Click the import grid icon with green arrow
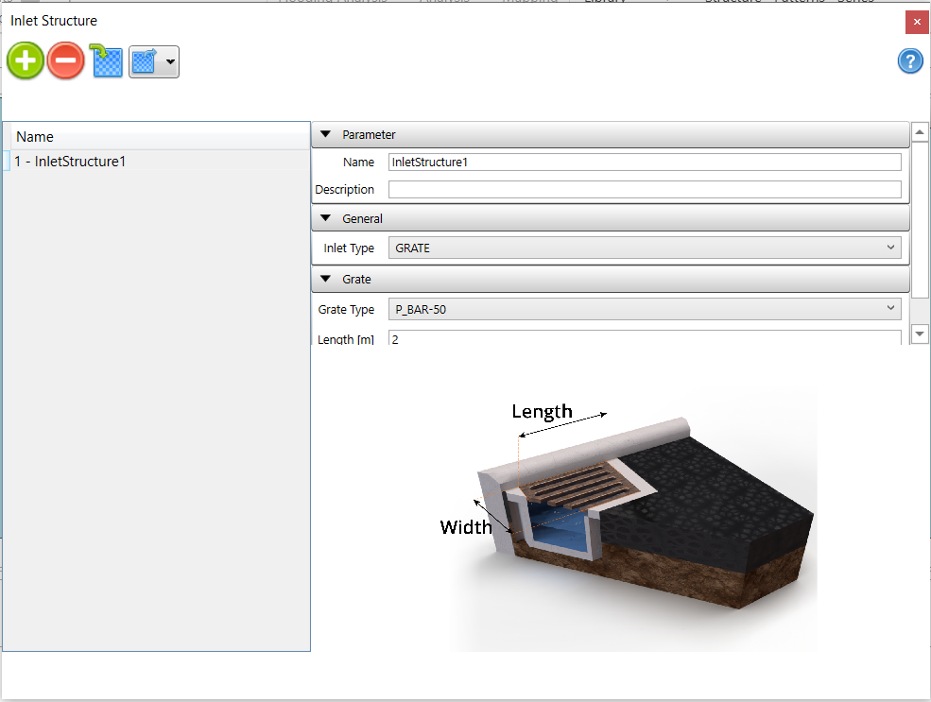931x702 pixels. pyautogui.click(x=106, y=60)
